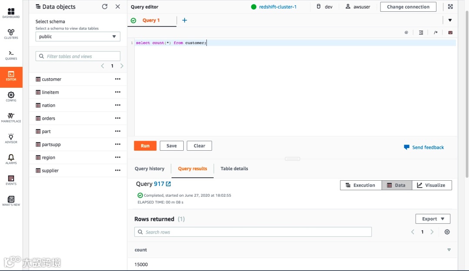
Task: Open Events in the sidebar
Action: coord(11,180)
